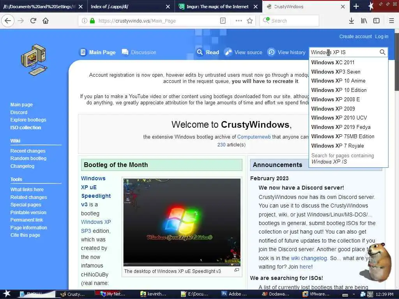Select suggestion Windows XP 2008 E
Image resolution: width=399 pixels, height=299 pixels.
(348, 99)
